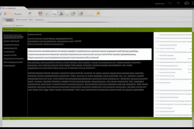This screenshot has width=194, height=129.
Task: Click the small button in the bottom green status bar
Action: point(7,118)
